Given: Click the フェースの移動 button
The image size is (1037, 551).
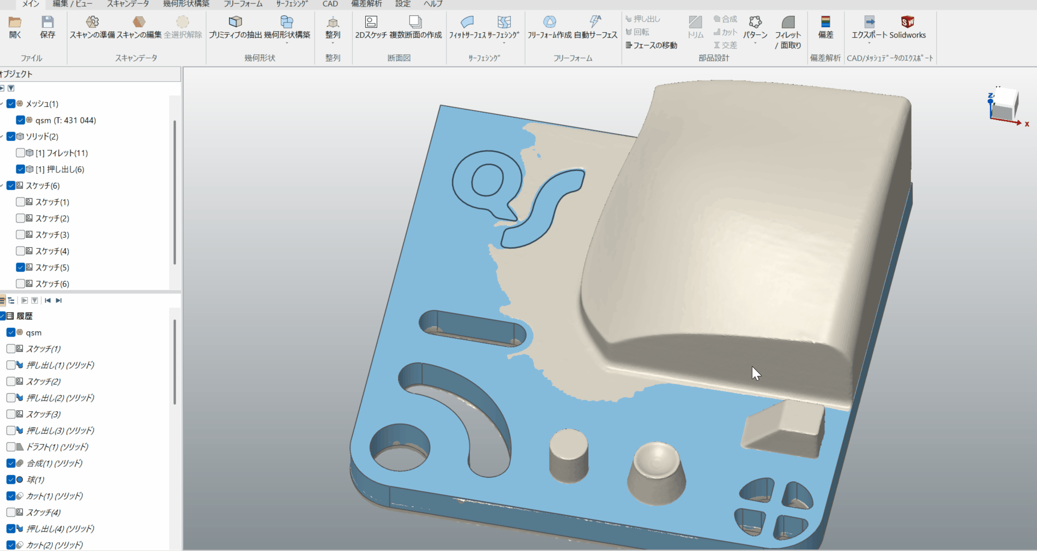Looking at the screenshot, I should tap(652, 45).
